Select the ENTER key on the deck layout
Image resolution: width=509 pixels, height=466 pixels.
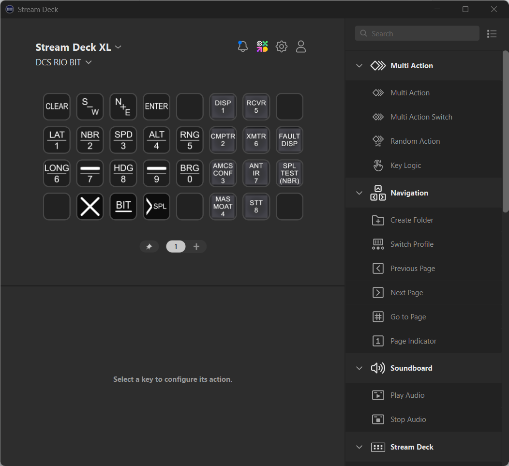click(156, 106)
